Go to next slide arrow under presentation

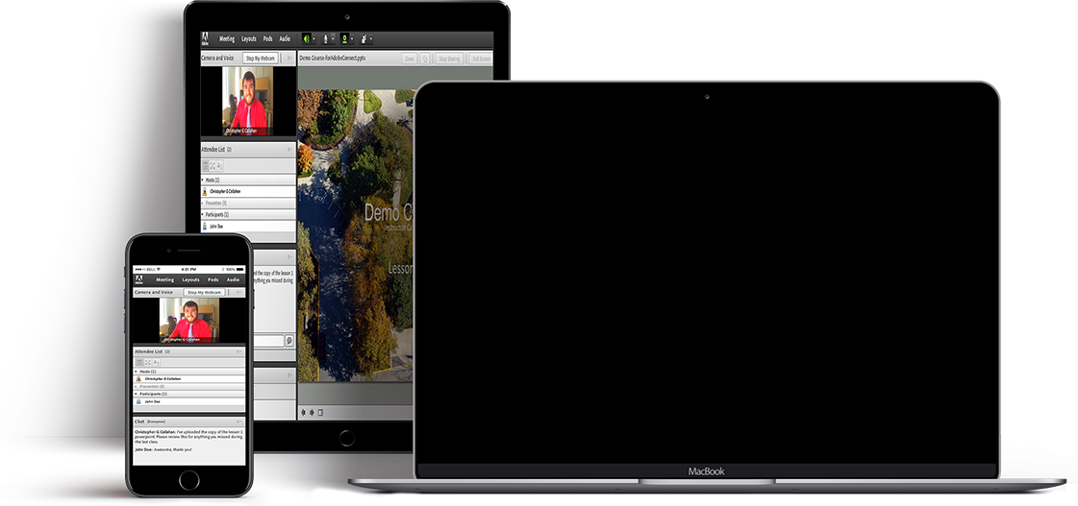312,413
